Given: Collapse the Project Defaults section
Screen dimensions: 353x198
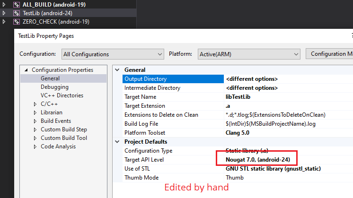Looking at the screenshot, I should (x=118, y=142).
